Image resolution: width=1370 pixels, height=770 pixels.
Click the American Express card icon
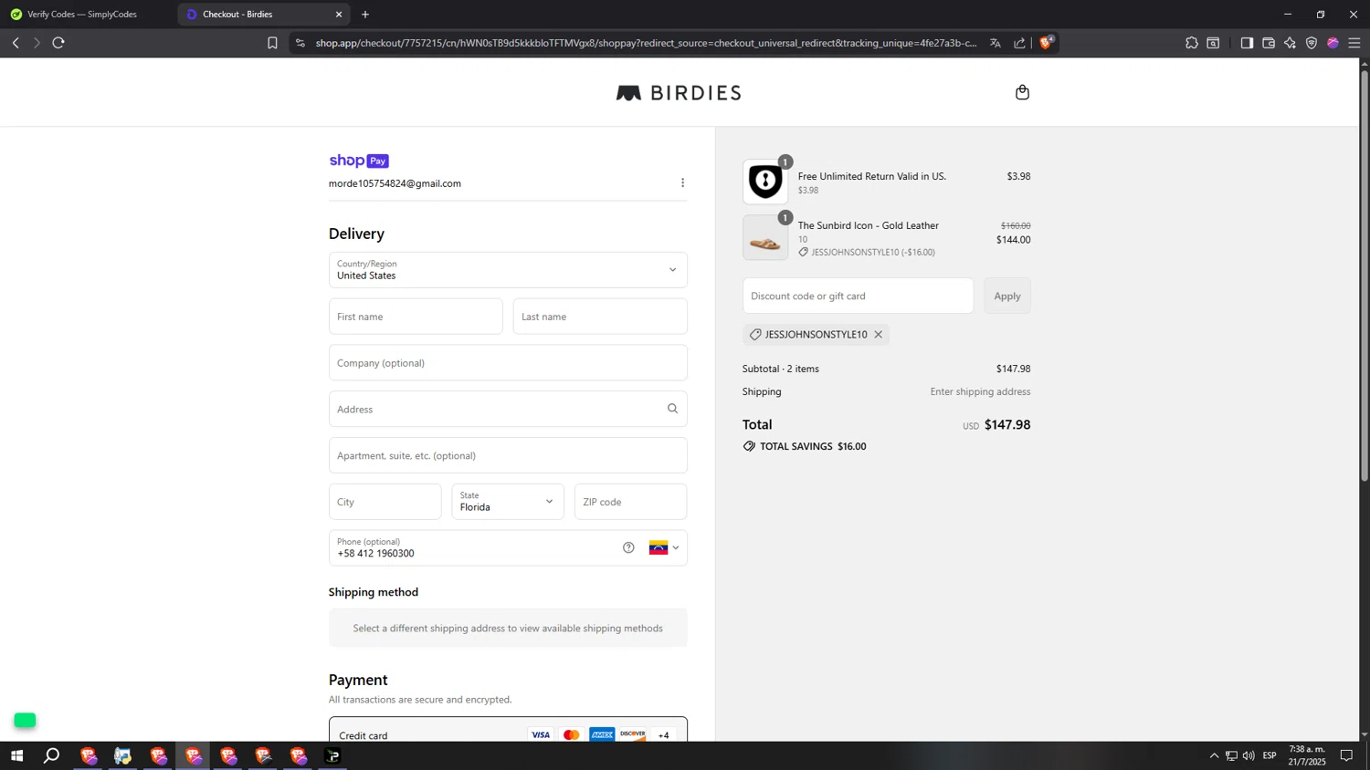tap(602, 735)
